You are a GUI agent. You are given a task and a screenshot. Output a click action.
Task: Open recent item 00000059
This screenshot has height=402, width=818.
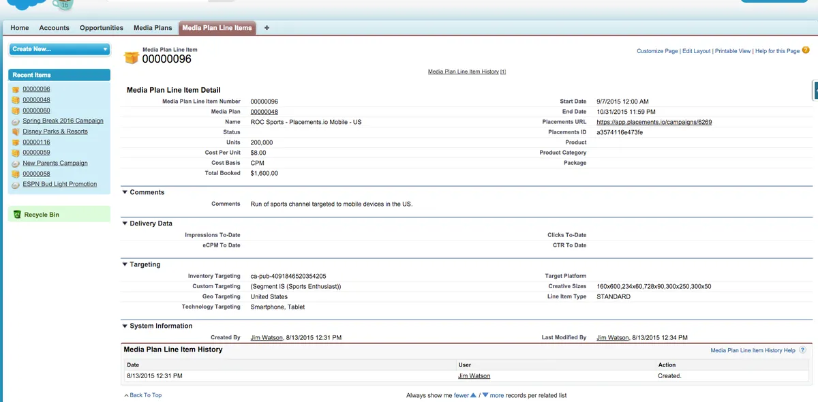[x=36, y=153]
